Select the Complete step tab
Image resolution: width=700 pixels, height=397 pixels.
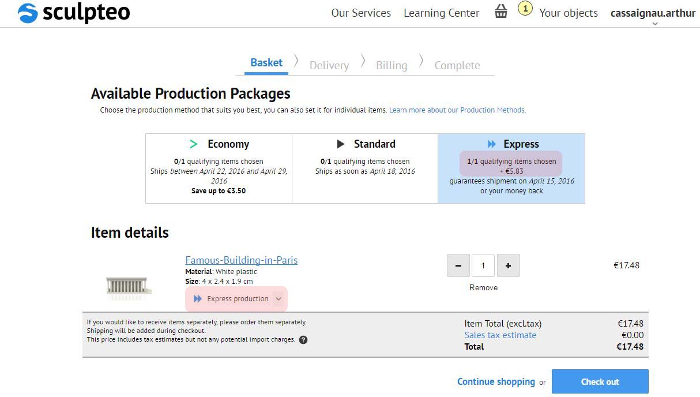click(x=457, y=65)
